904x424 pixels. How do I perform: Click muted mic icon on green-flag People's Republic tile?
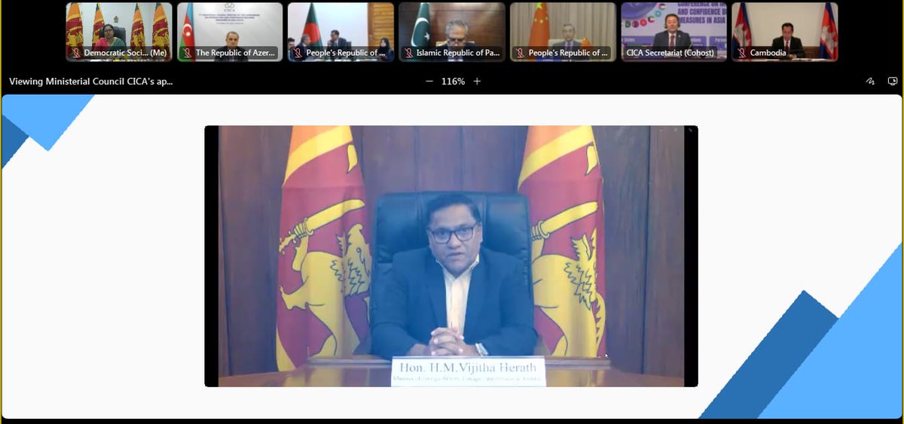click(298, 53)
